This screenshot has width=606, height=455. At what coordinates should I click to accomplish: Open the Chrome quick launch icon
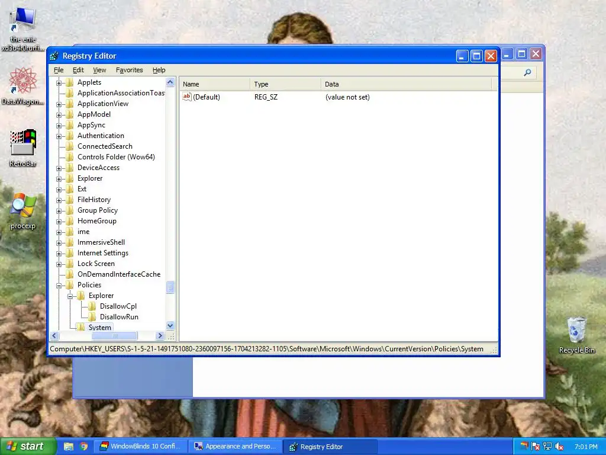point(84,447)
